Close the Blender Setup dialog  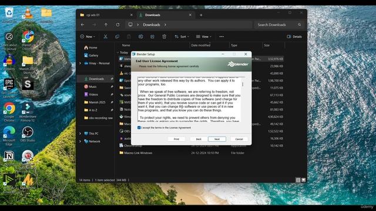coord(246,54)
